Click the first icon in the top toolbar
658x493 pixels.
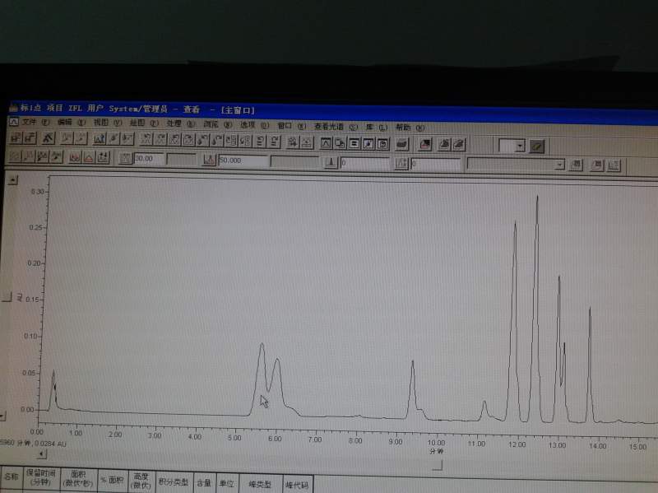point(16,137)
